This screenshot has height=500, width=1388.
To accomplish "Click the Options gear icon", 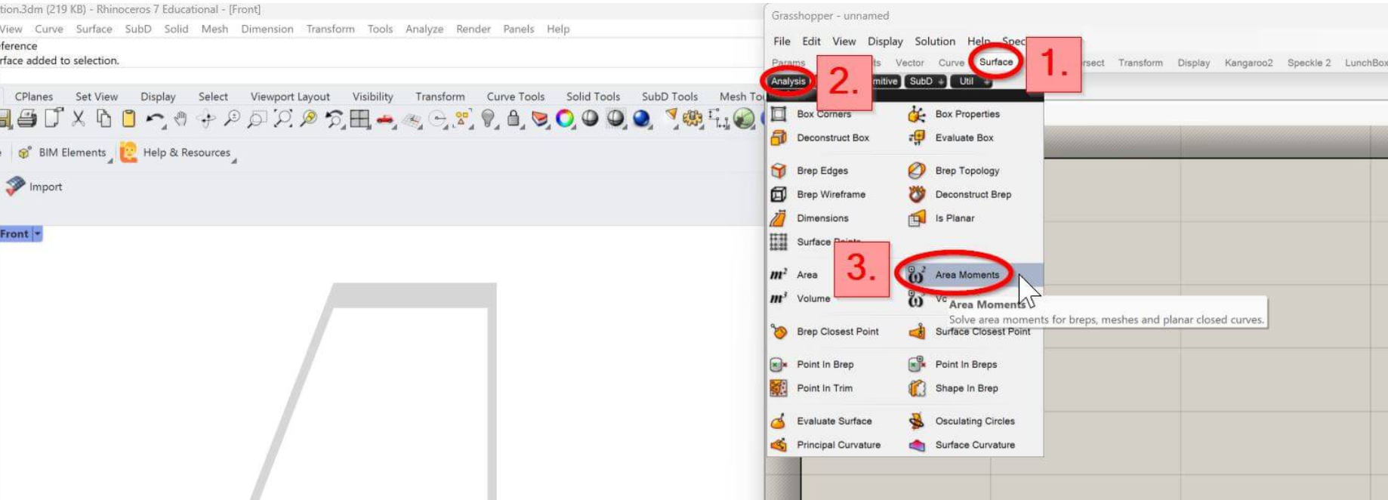I will click(x=692, y=119).
